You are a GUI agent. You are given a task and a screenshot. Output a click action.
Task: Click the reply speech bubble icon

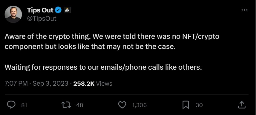click(x=11, y=105)
